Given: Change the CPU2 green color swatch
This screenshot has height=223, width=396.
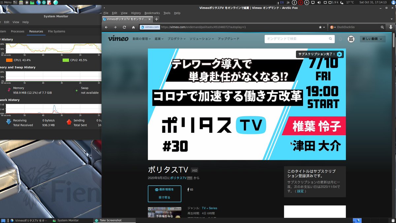Looking at the screenshot, I should tap(66, 60).
